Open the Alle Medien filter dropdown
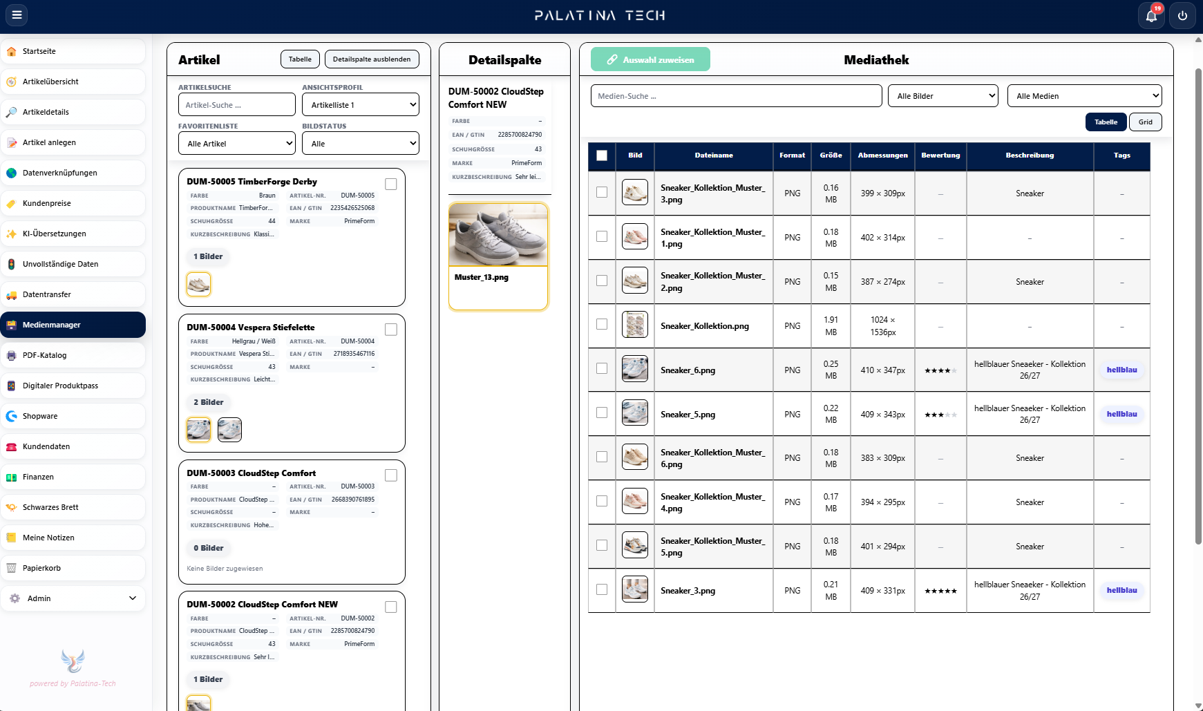This screenshot has width=1203, height=711. (x=1085, y=96)
